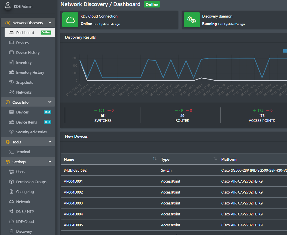
Task: Click the Cisco SG500-28P platform cell
Action: coord(254,170)
